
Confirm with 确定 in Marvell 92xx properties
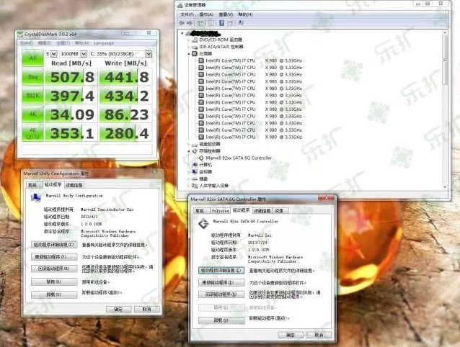coord(291,335)
